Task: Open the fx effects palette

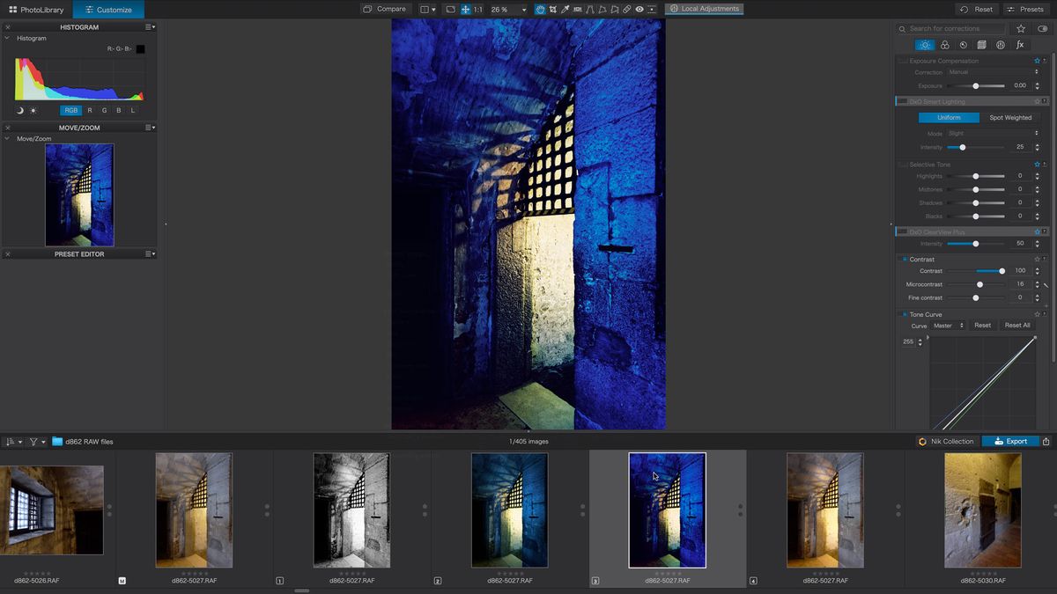Action: coord(1020,45)
